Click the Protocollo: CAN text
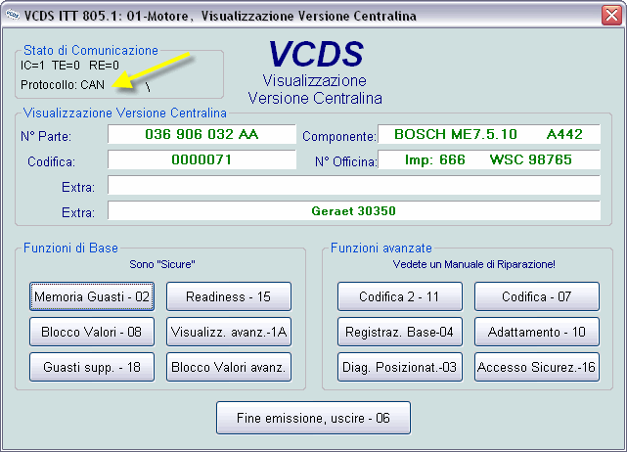627x452 pixels. [x=63, y=85]
